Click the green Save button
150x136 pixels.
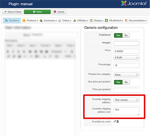tap(37, 12)
